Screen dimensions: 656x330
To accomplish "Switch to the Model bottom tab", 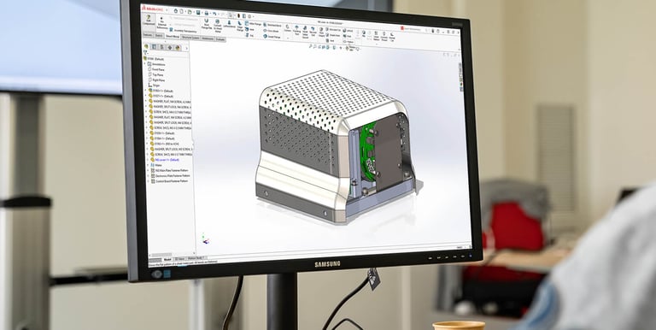I will [x=167, y=260].
